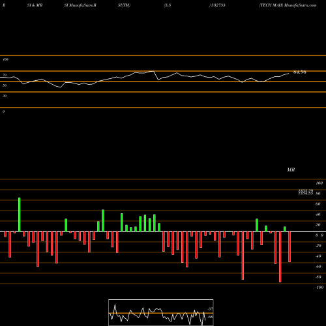Viewport: 326px width, 326px height.
Task: Click the 40 label on the MR axis
Action: click(x=318, y=215)
